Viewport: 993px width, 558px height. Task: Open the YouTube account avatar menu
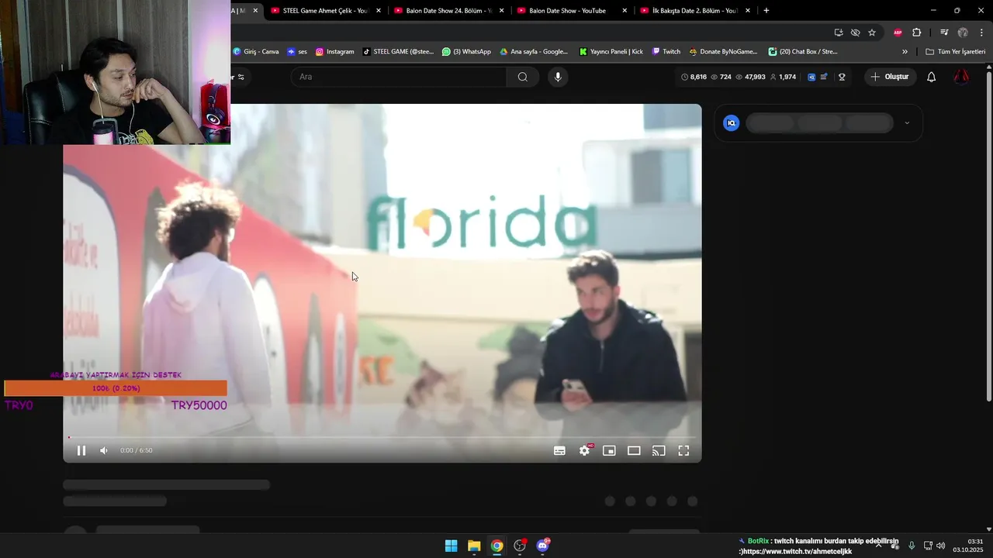coord(961,77)
